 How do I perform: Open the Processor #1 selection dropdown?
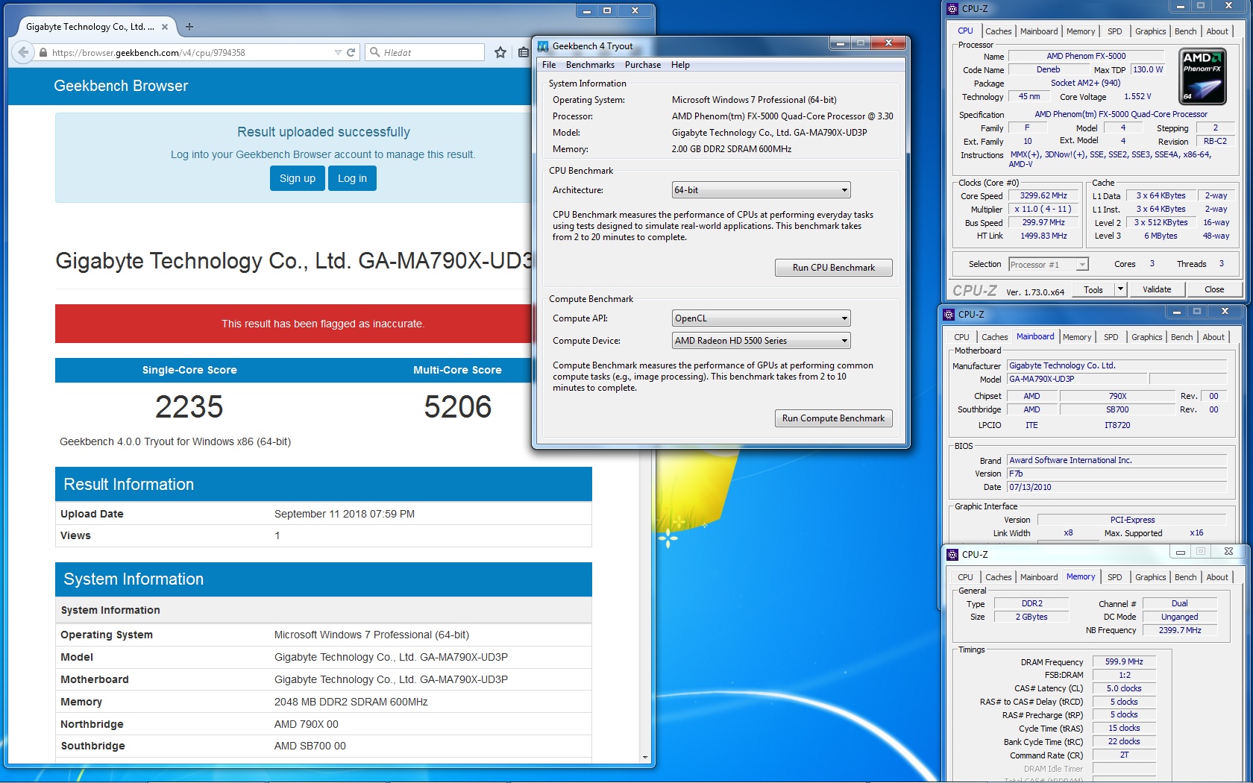(x=1082, y=265)
